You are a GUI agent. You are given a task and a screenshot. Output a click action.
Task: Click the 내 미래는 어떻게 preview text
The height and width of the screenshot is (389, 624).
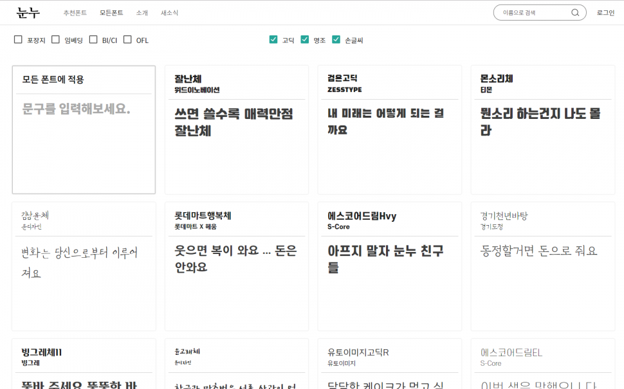pyautogui.click(x=385, y=122)
